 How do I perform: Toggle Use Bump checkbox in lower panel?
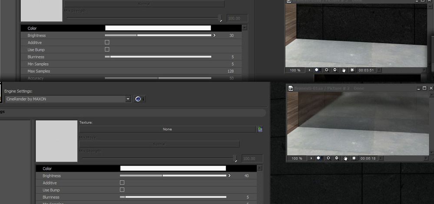(122, 190)
